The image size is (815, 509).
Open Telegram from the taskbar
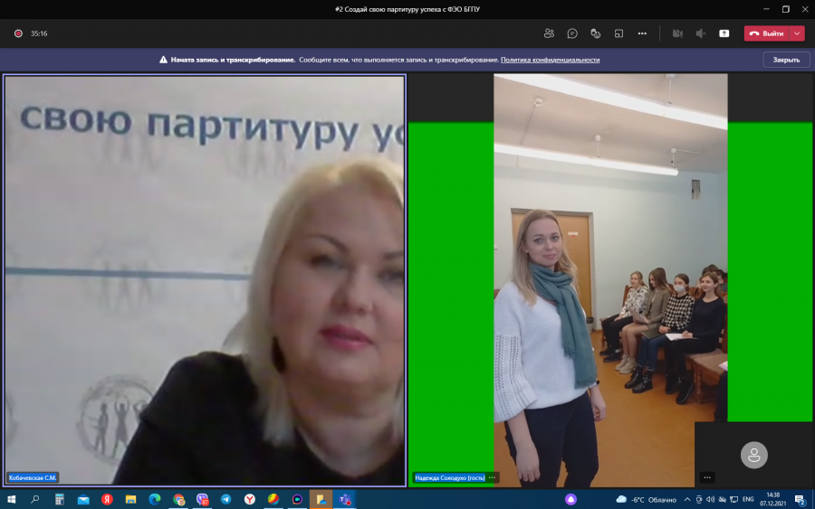[x=226, y=499]
